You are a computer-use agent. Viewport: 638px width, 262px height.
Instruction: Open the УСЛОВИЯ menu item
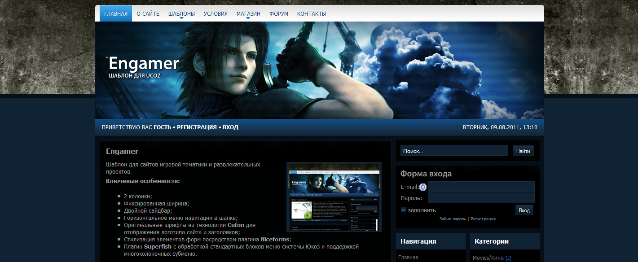pos(216,14)
